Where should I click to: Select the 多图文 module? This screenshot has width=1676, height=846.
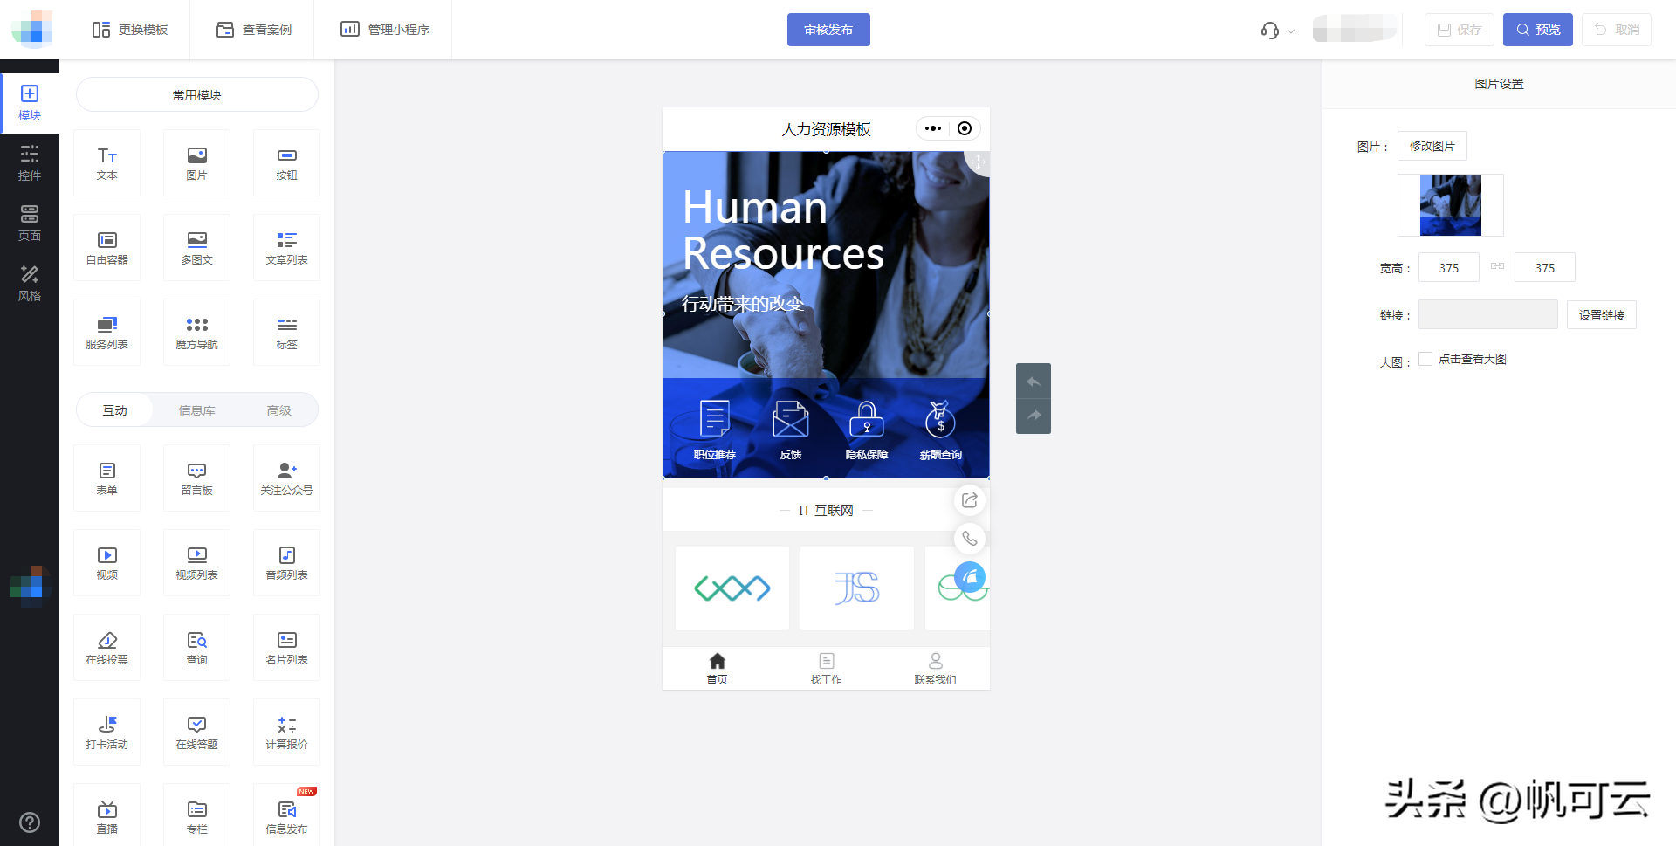pos(196,248)
